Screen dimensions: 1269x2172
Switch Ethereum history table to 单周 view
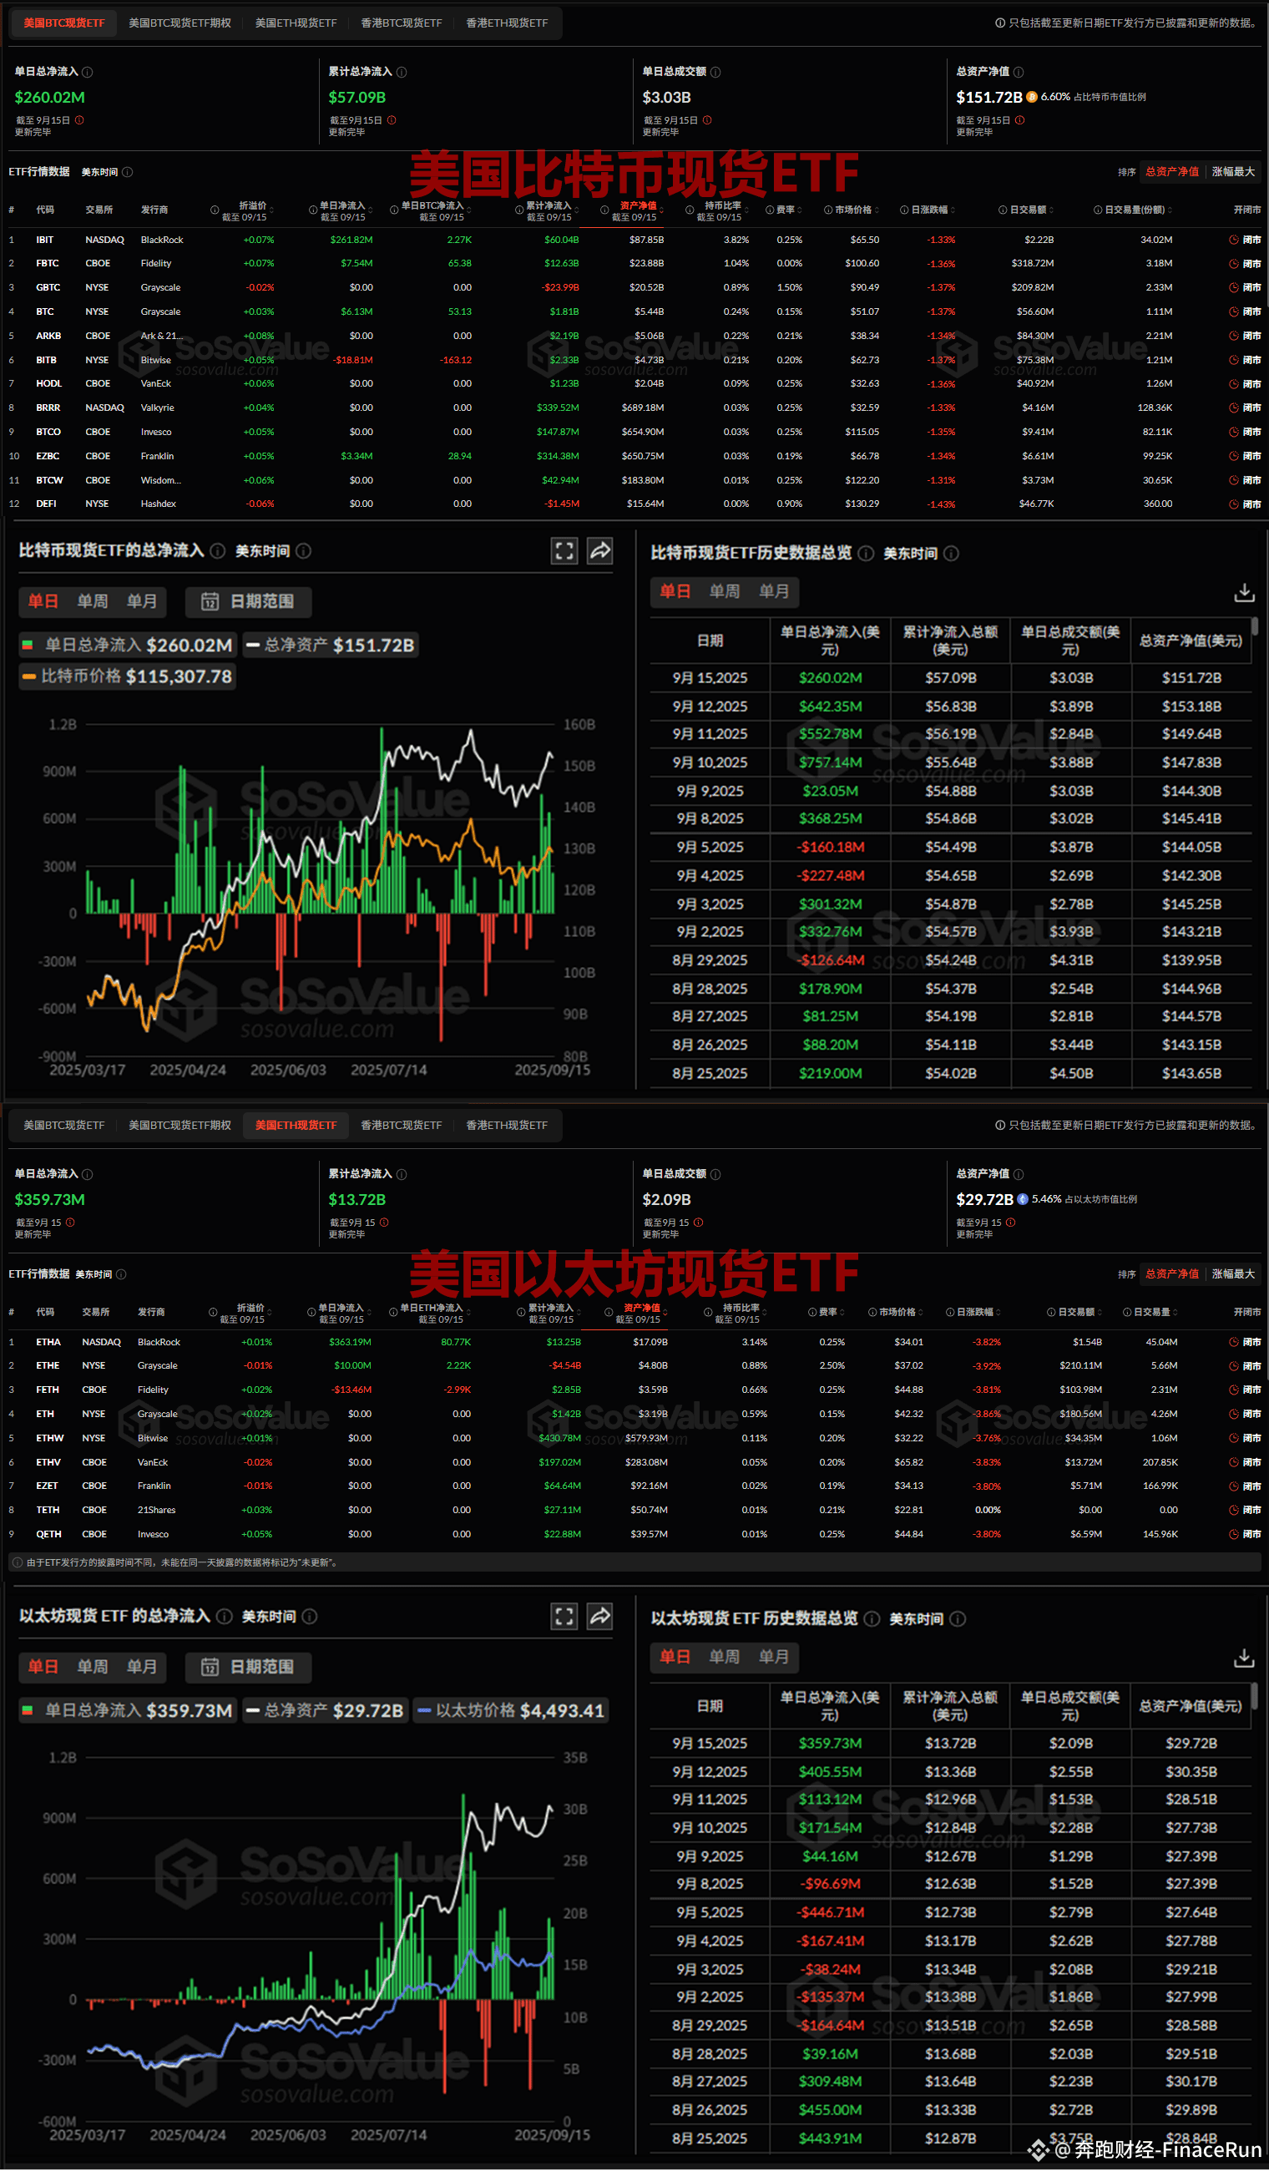click(x=724, y=1658)
